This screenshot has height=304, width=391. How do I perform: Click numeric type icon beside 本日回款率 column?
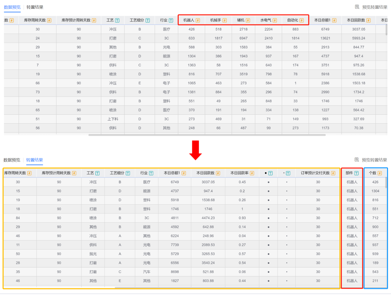point(252,173)
